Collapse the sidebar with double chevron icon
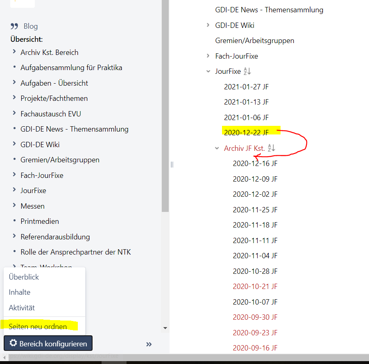Viewport: 369px width, 364px height. click(x=149, y=344)
